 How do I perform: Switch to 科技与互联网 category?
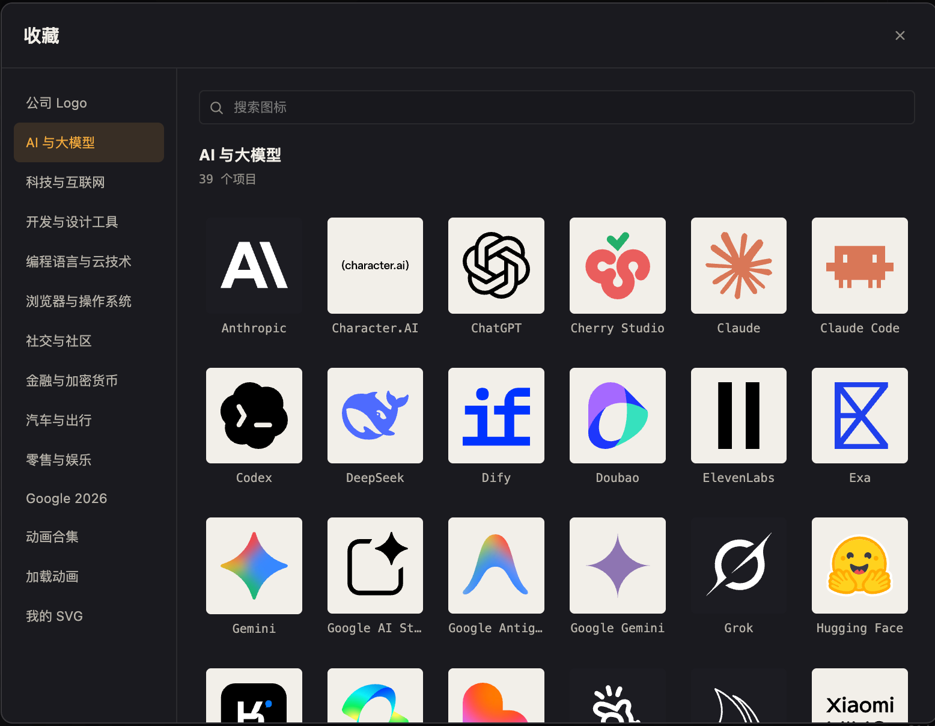(x=89, y=182)
